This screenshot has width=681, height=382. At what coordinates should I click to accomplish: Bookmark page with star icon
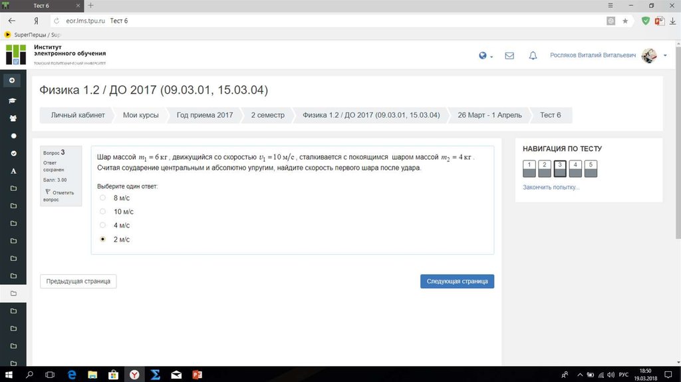pyautogui.click(x=625, y=21)
